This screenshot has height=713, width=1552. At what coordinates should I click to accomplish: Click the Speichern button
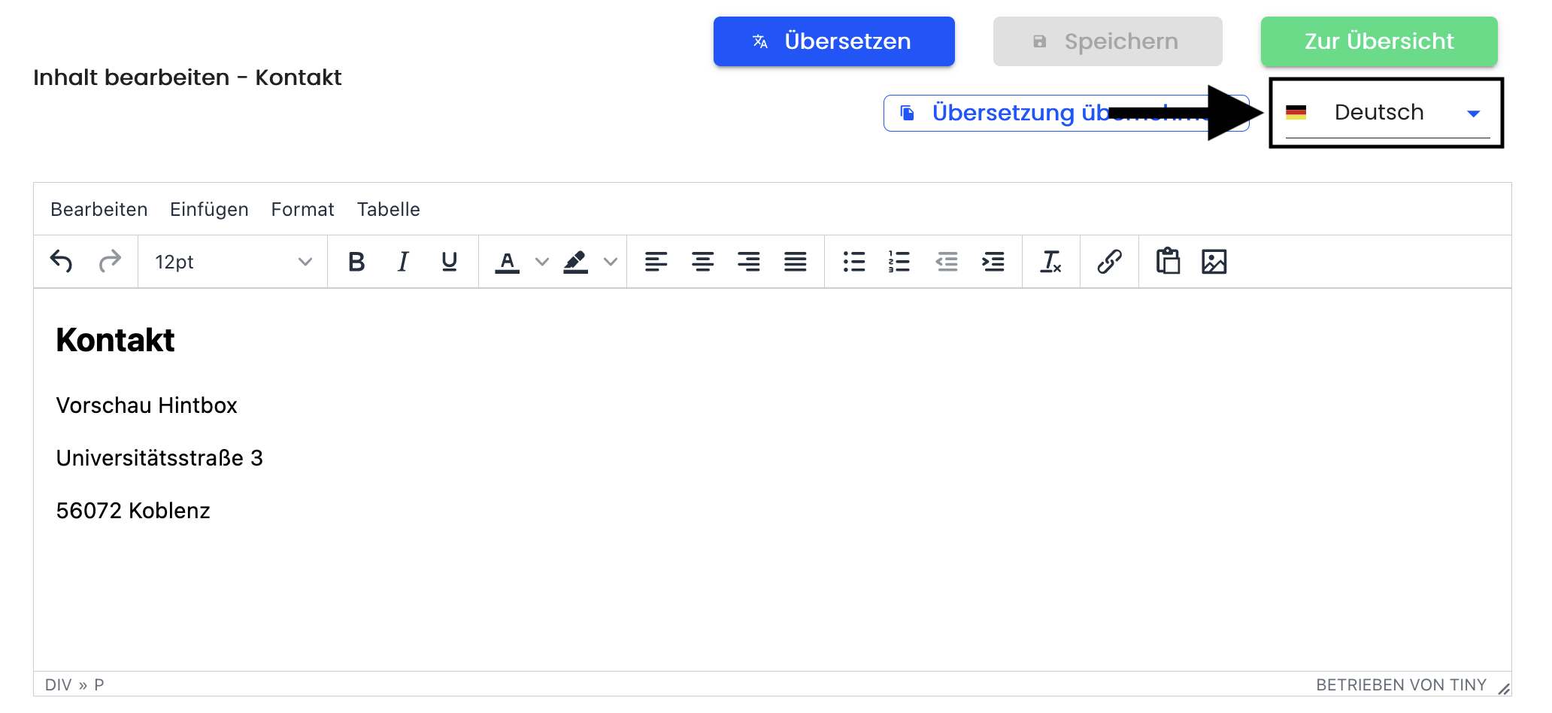click(x=1108, y=41)
